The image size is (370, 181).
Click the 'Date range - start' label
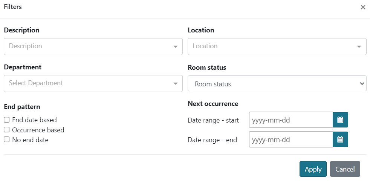click(x=213, y=120)
